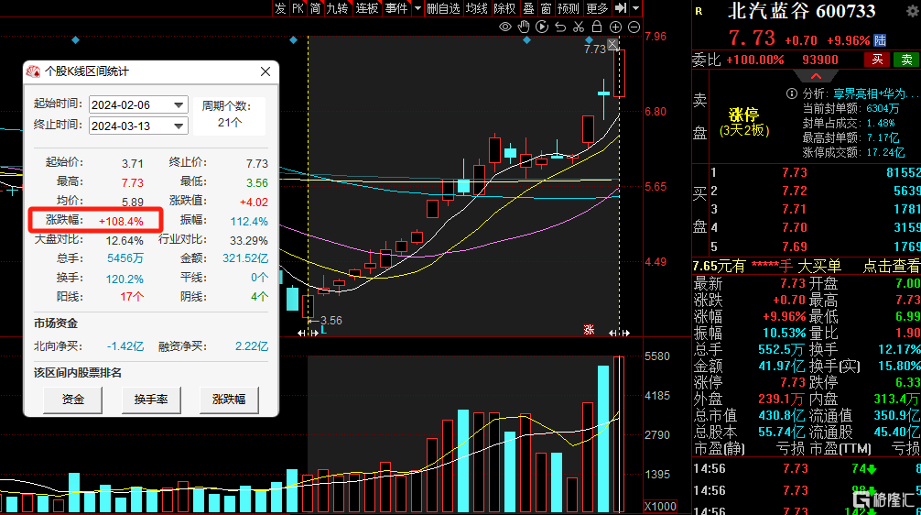Image resolution: width=921 pixels, height=515 pixels.
Task: Click the R margin-trading badge
Action: pos(699,11)
